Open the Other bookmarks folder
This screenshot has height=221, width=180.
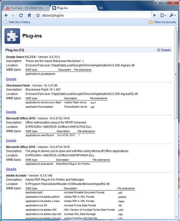(x=163, y=22)
